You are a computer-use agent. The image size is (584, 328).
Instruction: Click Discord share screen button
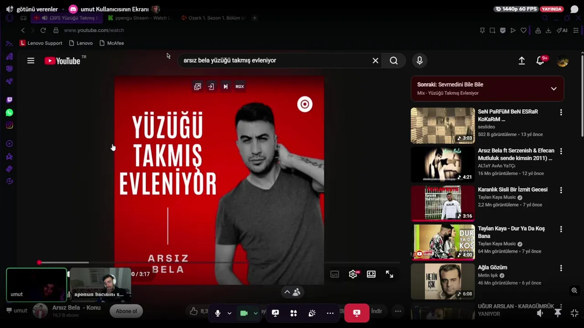[276, 313]
